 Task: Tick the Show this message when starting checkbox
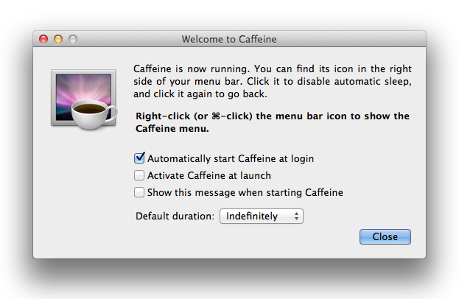139,193
